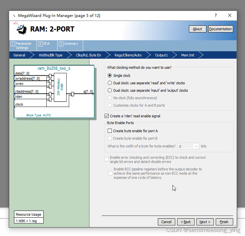Open the Documentation button
Viewport: 245px width, 236px height.
point(220,29)
